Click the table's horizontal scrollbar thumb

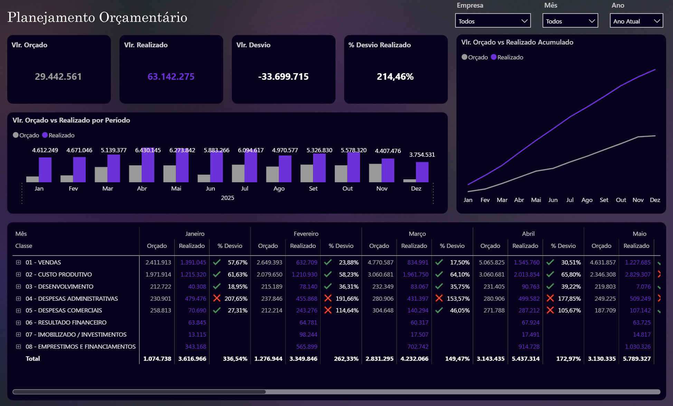point(139,392)
